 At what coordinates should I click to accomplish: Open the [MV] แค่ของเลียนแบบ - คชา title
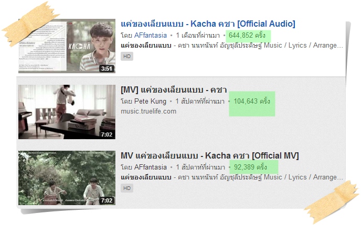[x=174, y=90]
